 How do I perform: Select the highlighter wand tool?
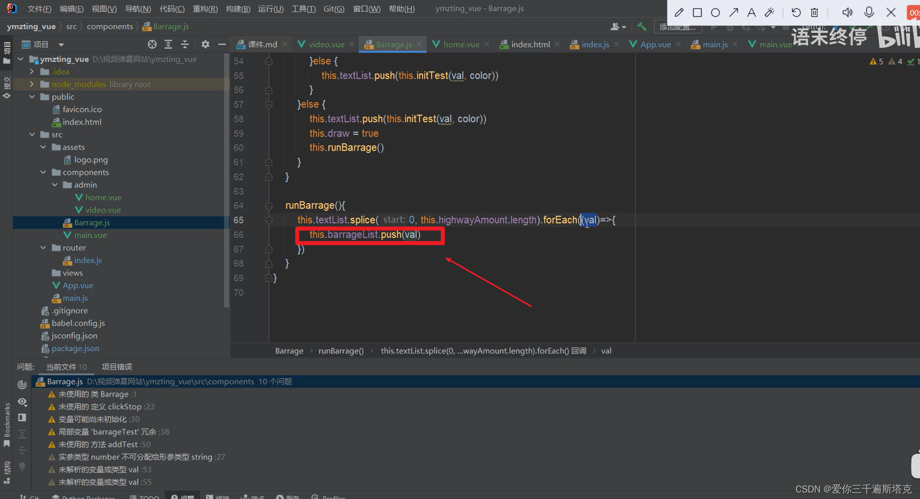tap(769, 13)
